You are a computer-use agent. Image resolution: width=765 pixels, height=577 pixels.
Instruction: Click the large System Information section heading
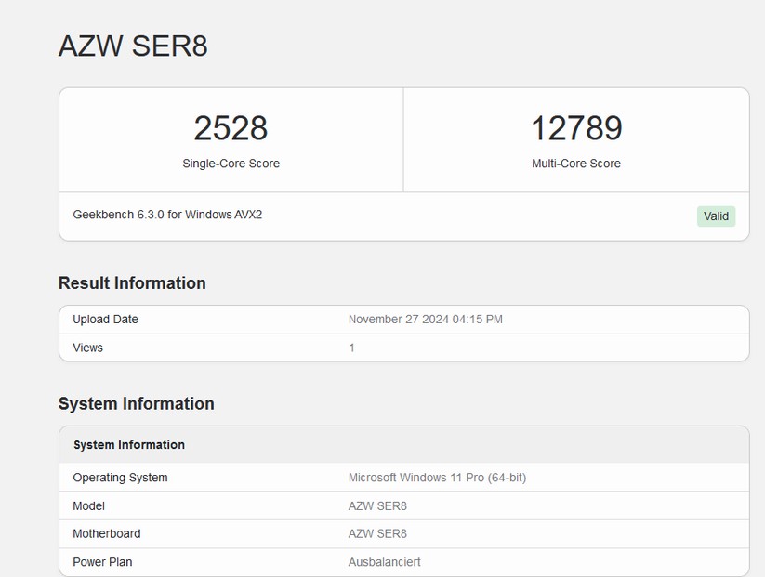[136, 404]
